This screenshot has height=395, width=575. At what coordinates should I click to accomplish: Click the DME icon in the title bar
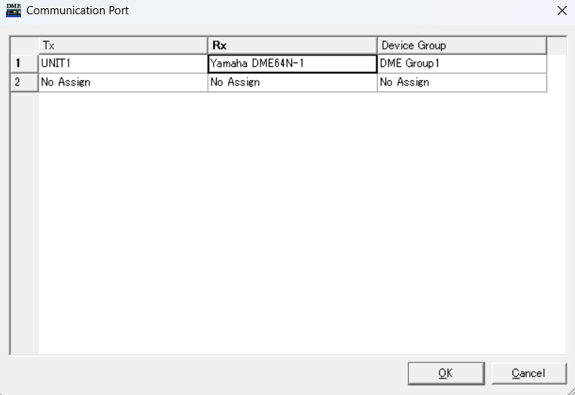(13, 11)
